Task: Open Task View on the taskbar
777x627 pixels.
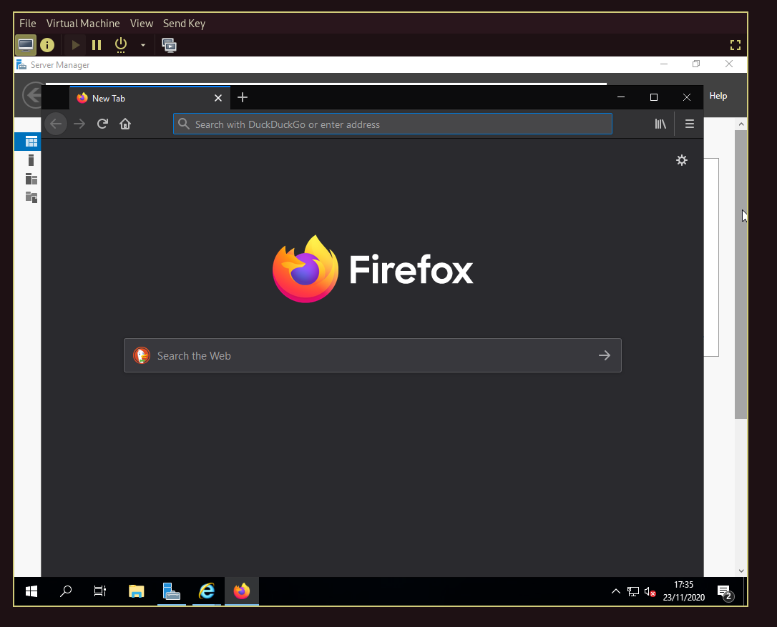Action: pos(99,591)
